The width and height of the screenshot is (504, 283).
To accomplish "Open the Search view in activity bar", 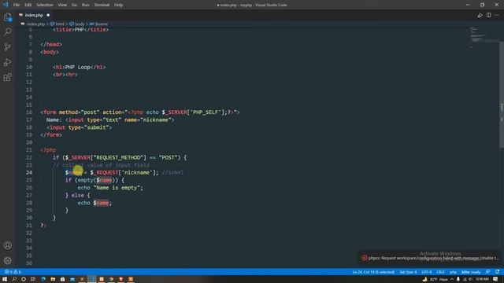I will pyautogui.click(x=7, y=31).
